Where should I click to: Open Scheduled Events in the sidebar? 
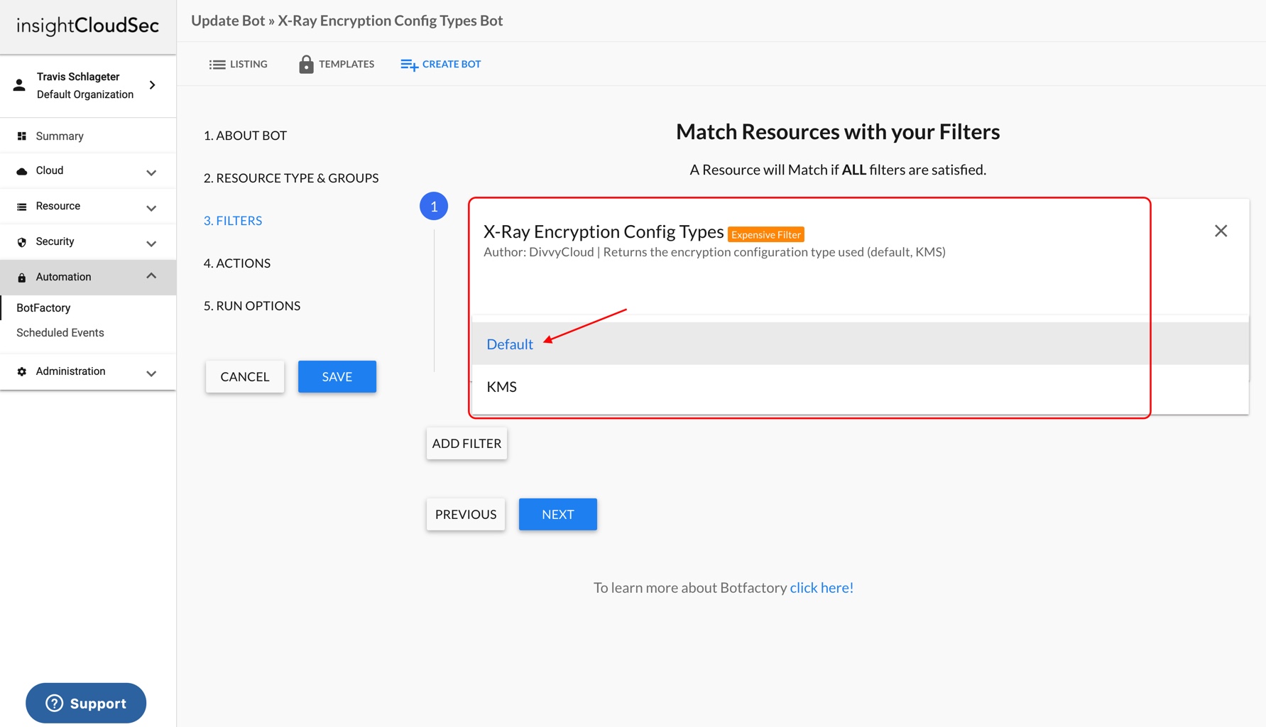(x=60, y=333)
